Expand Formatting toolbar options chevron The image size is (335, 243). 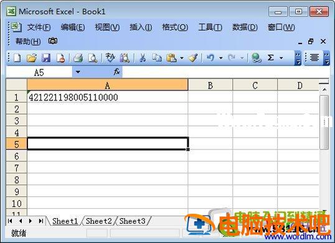click(x=326, y=58)
